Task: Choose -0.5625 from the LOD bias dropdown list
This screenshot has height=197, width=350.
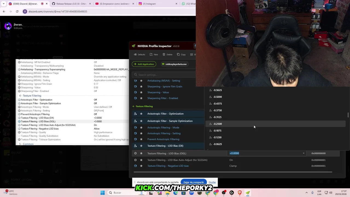Action: [x=276, y=90]
